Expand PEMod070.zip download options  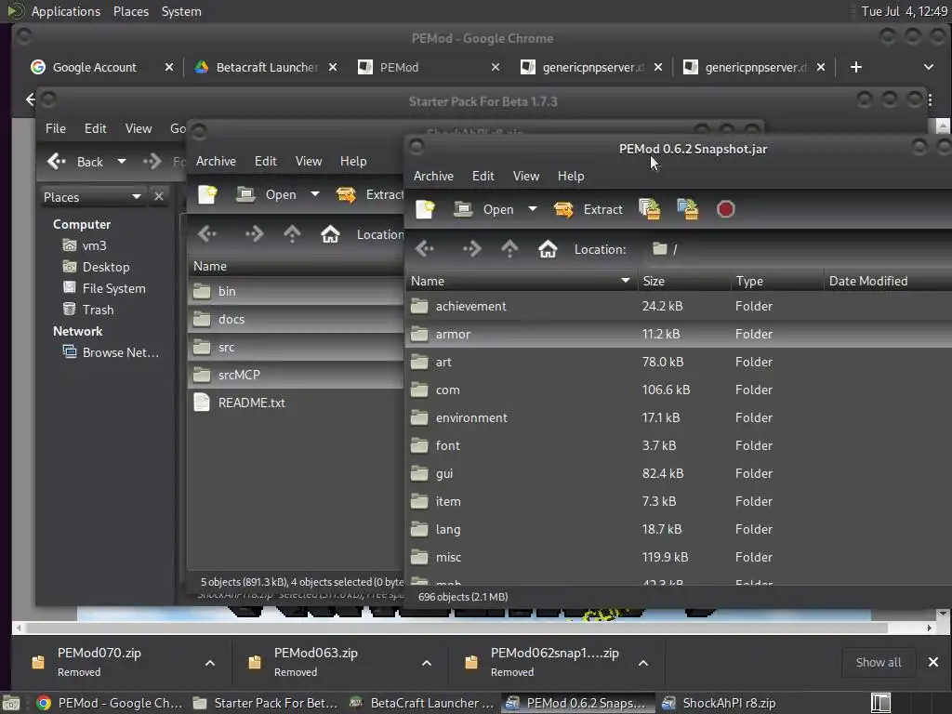(210, 663)
